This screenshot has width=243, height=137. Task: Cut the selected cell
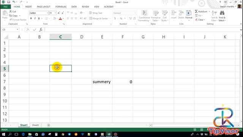coord(13,11)
